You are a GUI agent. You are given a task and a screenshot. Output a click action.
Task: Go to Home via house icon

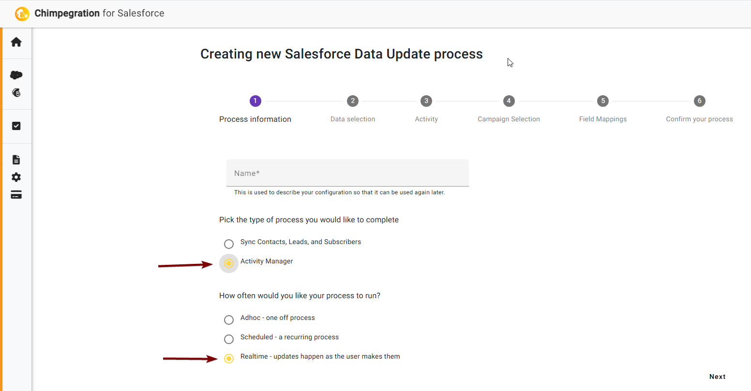click(16, 42)
